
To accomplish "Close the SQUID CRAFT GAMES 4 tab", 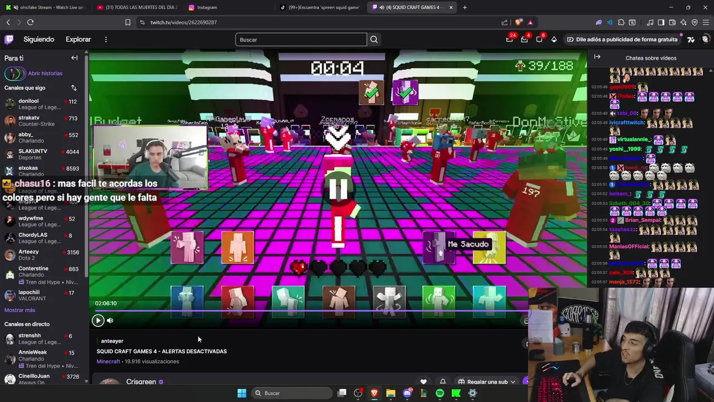I will [451, 7].
